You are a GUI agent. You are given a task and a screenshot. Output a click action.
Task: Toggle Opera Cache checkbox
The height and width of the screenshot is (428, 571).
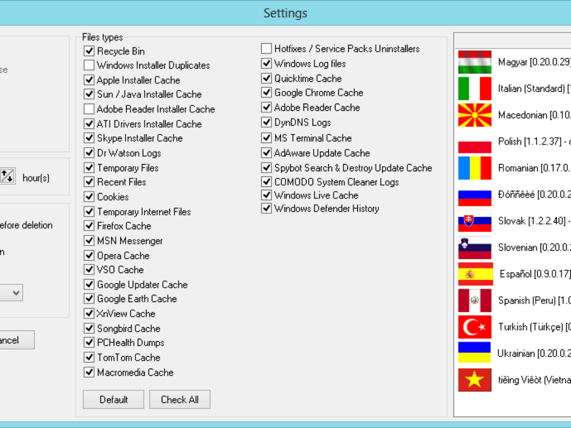(x=89, y=255)
